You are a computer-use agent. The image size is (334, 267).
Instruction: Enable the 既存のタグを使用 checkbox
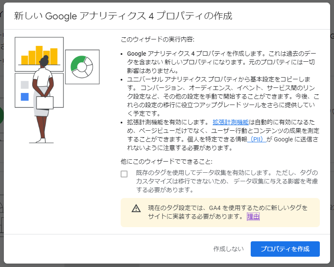pos(124,174)
